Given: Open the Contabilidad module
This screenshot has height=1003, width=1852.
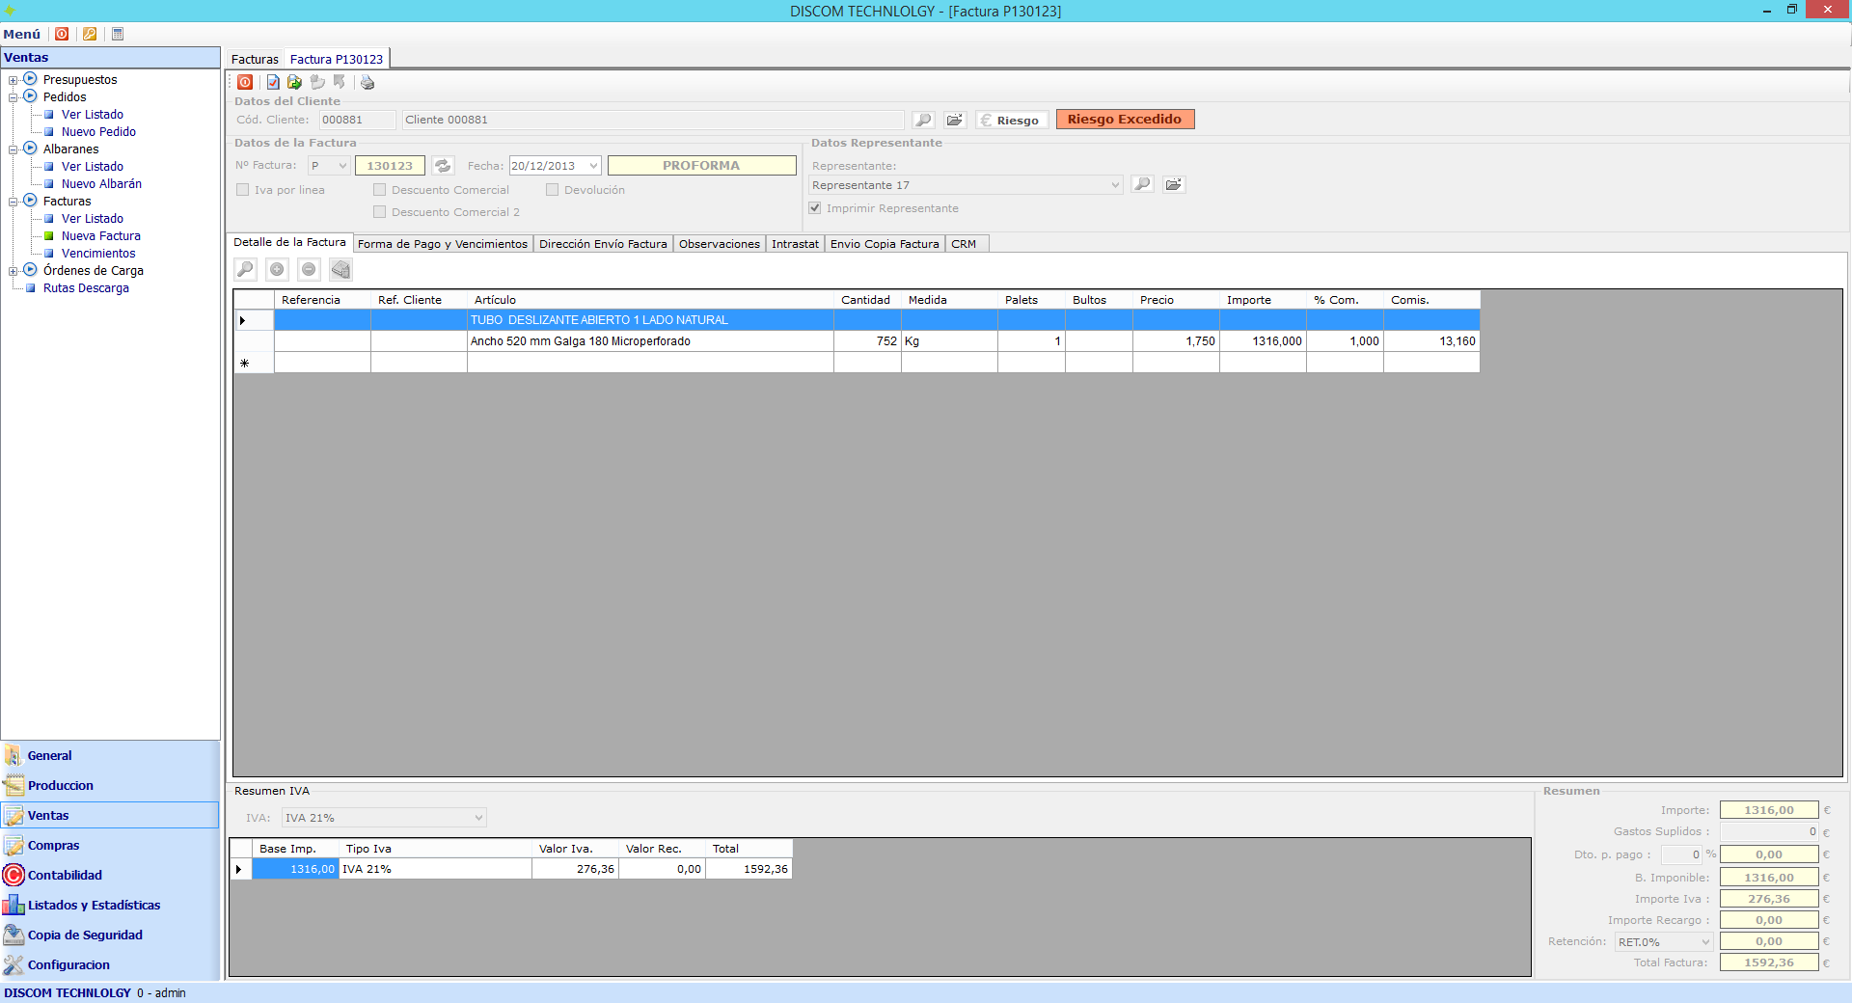Looking at the screenshot, I should (x=65, y=875).
